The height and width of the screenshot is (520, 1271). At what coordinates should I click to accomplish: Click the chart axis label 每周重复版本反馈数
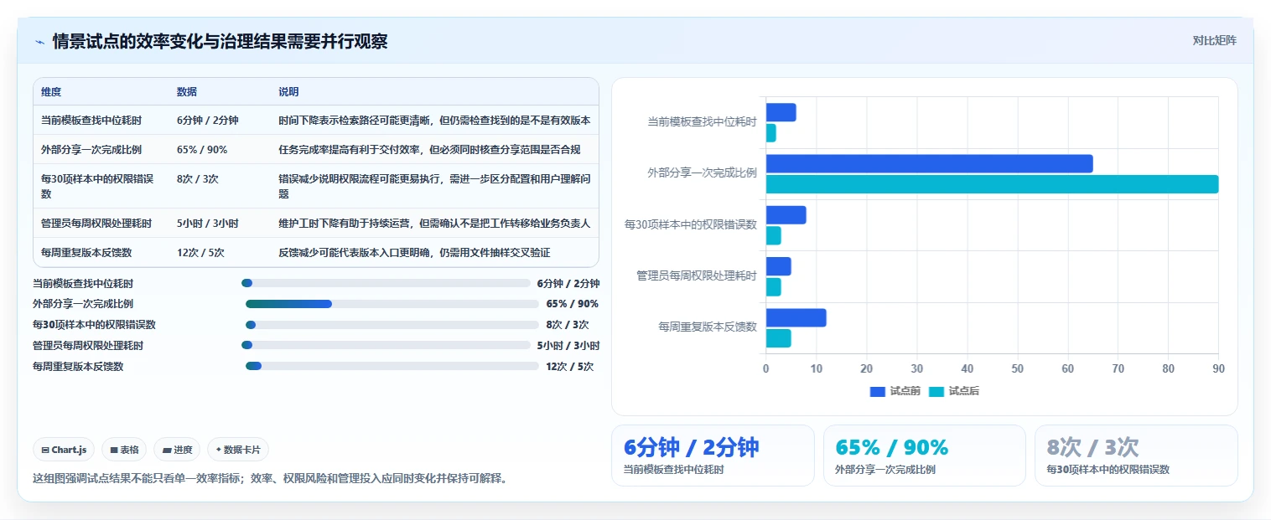click(x=708, y=327)
